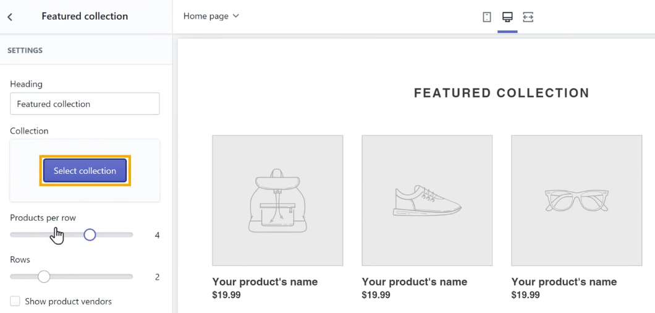This screenshot has height=313, width=655.
Task: Click the Featured Collection preview heading
Action: 501,93
